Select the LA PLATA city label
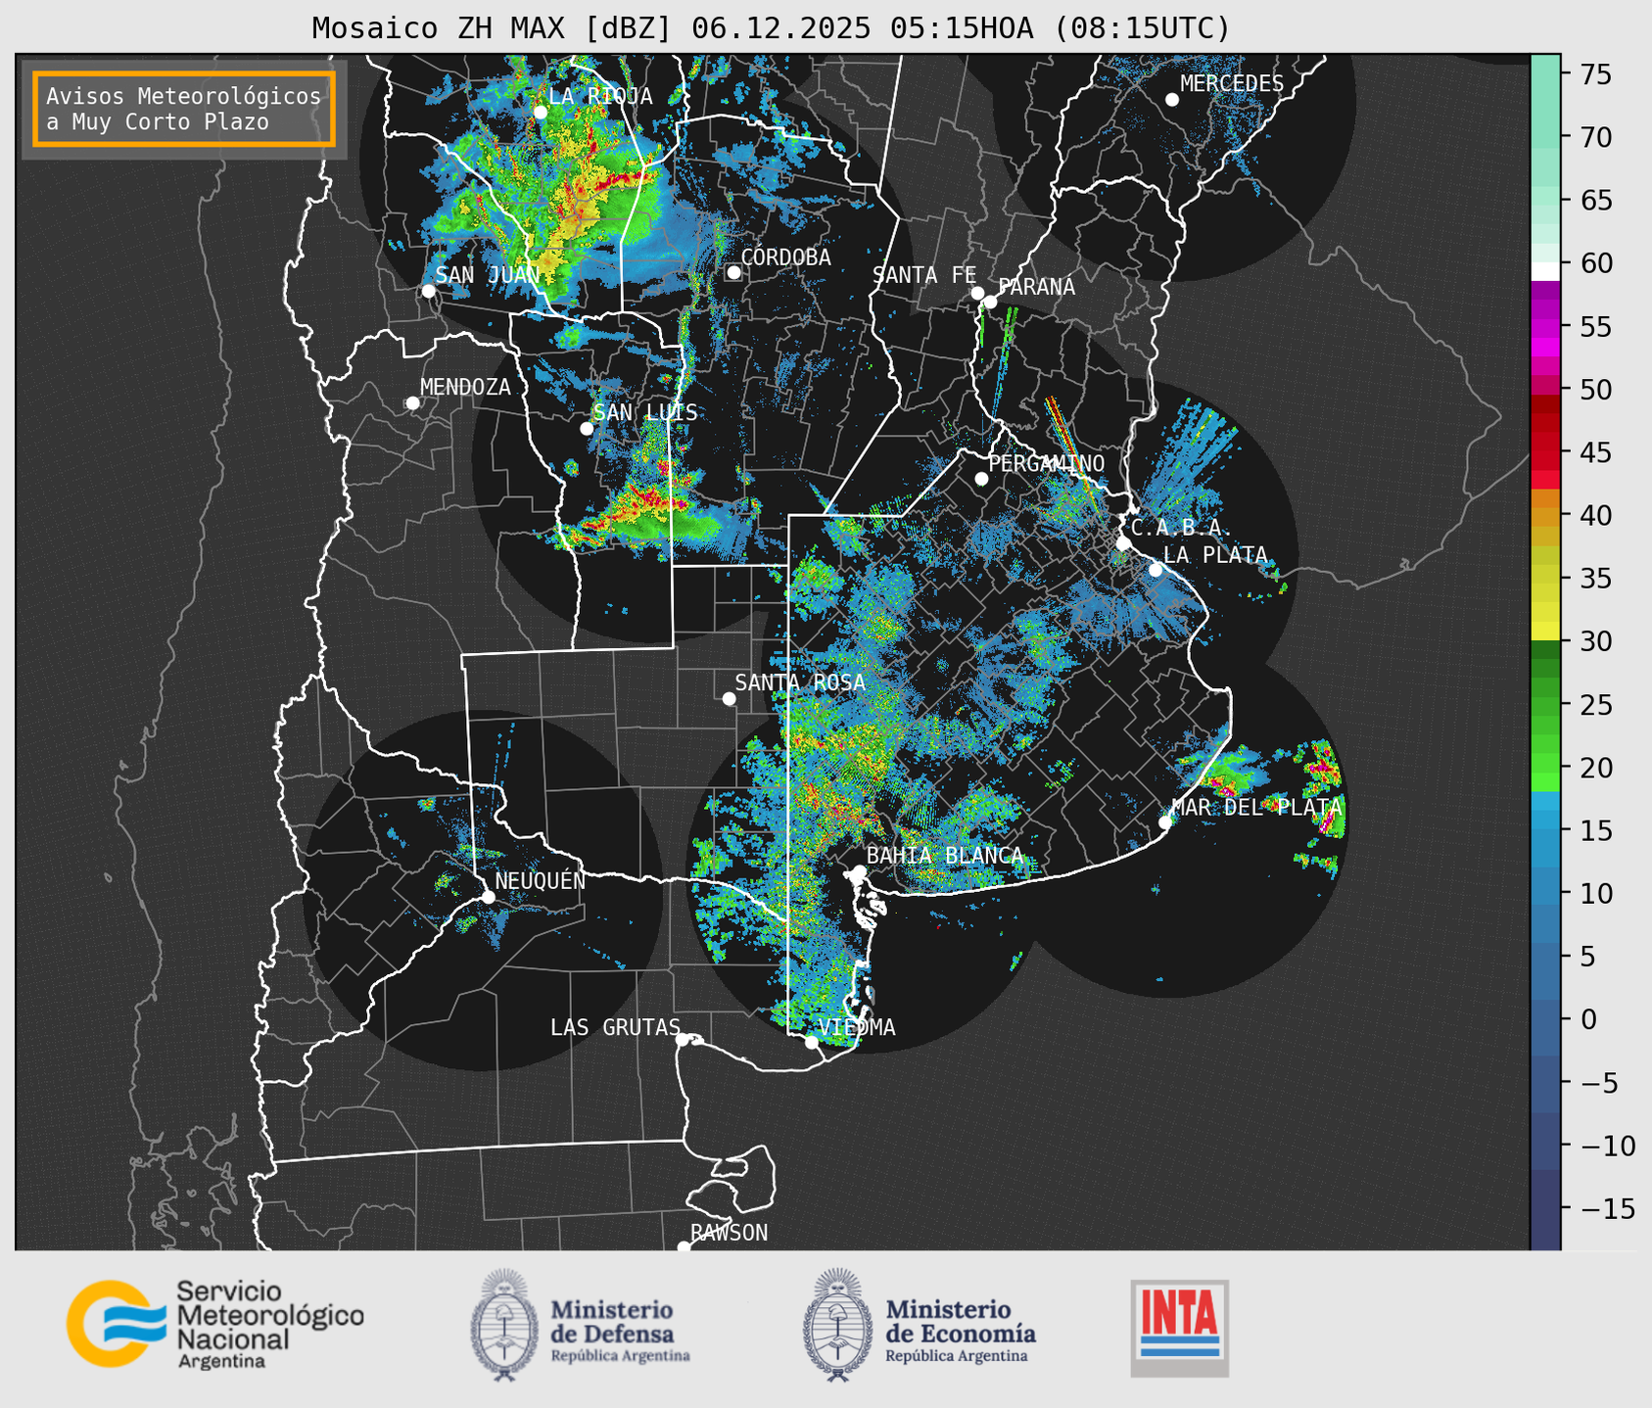The height and width of the screenshot is (1408, 1652). pos(1215,554)
